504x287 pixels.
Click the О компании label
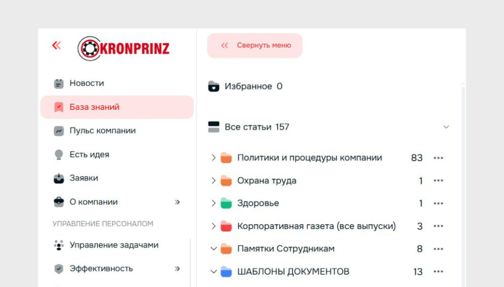(94, 202)
